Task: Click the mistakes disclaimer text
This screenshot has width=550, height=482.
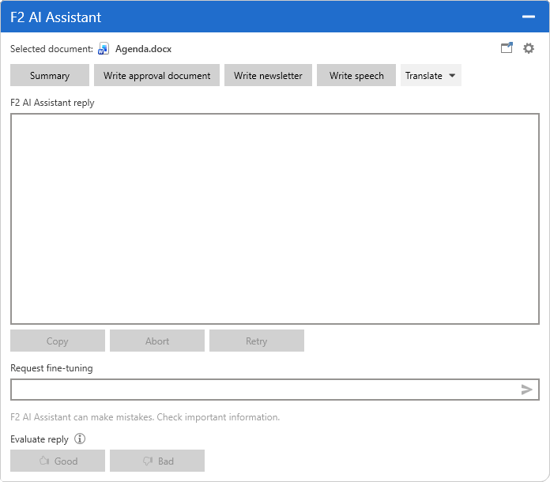Action: pos(145,417)
